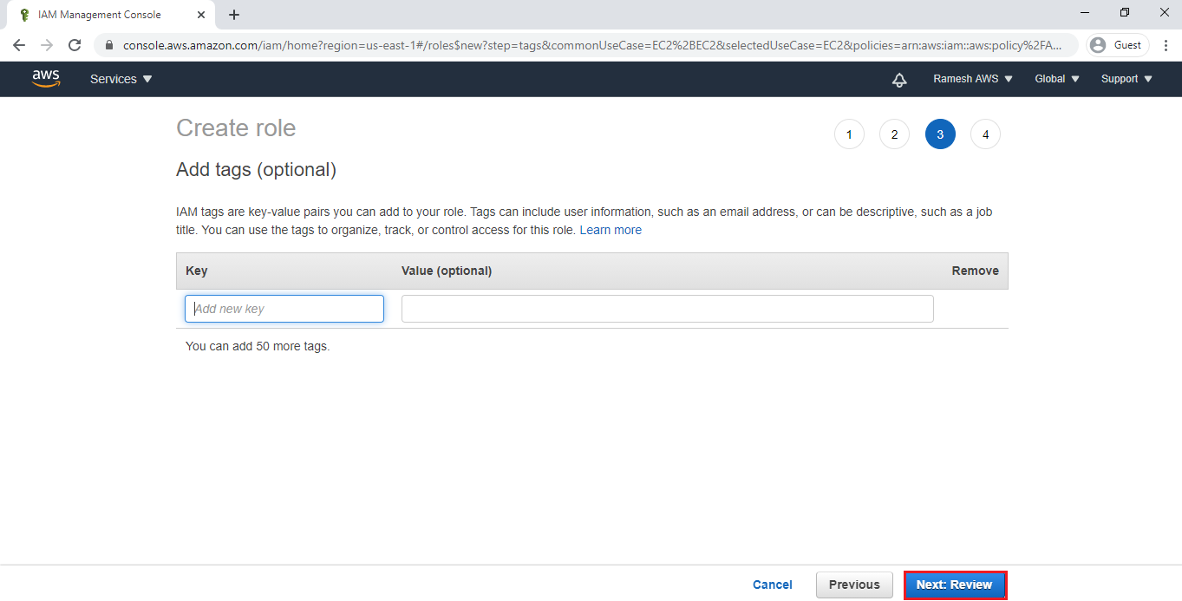Jump to step 4 of Create role
The image size is (1182, 601).
pyautogui.click(x=985, y=134)
